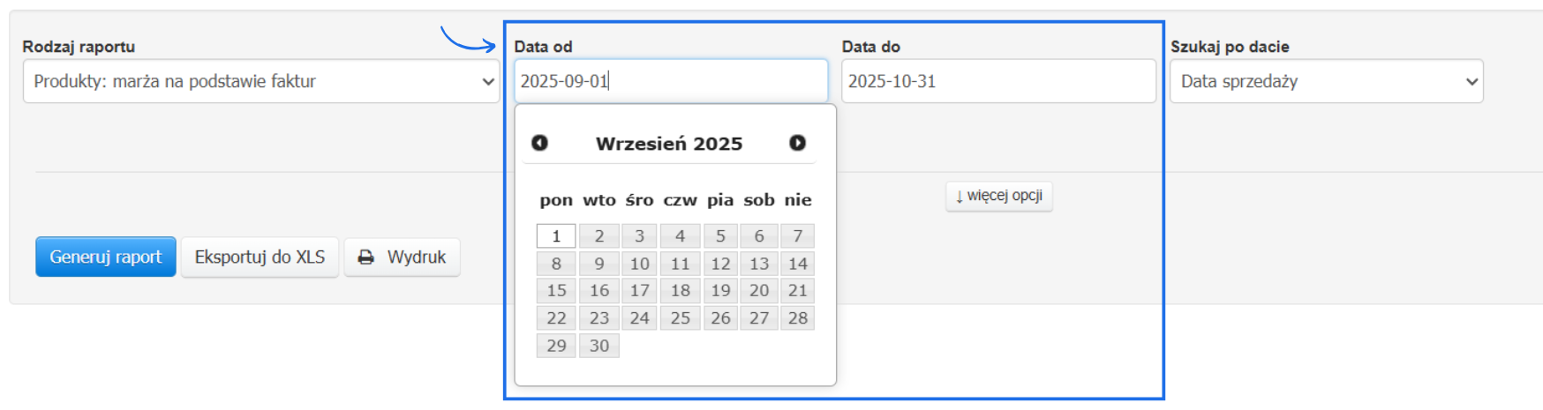Screen dimensions: 1543x410
Task: Click the printer icon on Wydruk
Action: 365,257
